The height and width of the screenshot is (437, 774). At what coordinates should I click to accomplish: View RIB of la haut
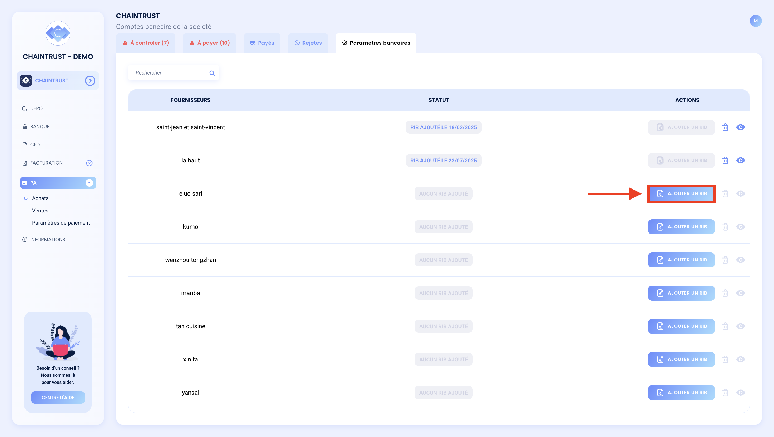(x=740, y=160)
